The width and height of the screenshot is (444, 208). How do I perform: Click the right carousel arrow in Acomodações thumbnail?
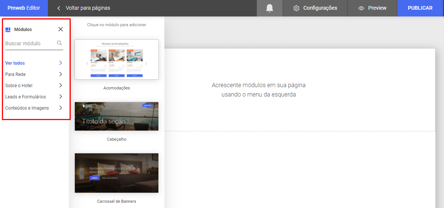point(146,64)
